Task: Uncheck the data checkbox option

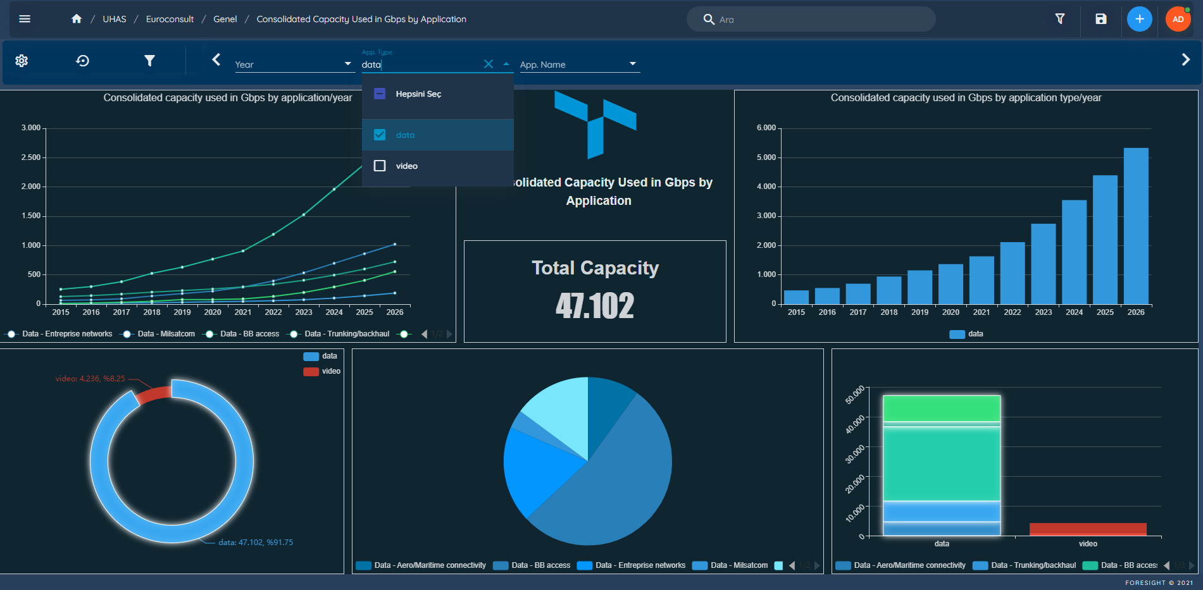Action: coord(380,135)
